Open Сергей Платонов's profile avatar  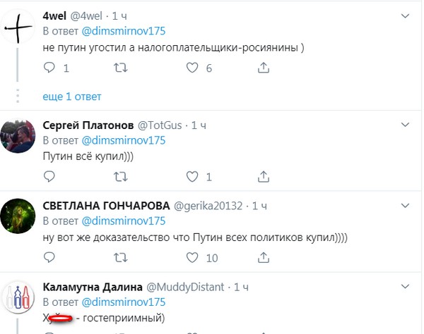click(19, 132)
